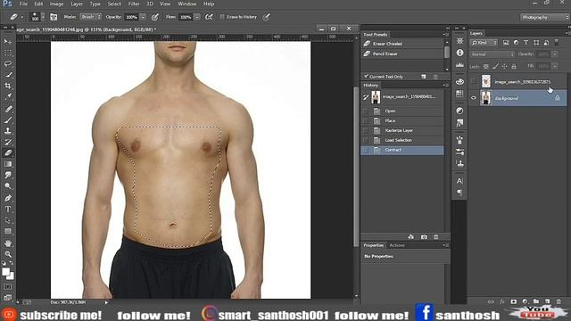Open the Opacity slider dropdown arrow

(143, 17)
